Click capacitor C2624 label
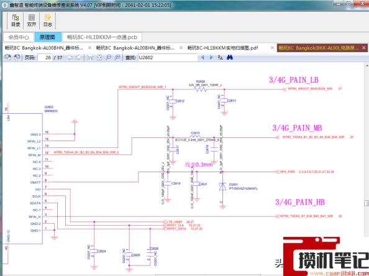 pos(101,251)
